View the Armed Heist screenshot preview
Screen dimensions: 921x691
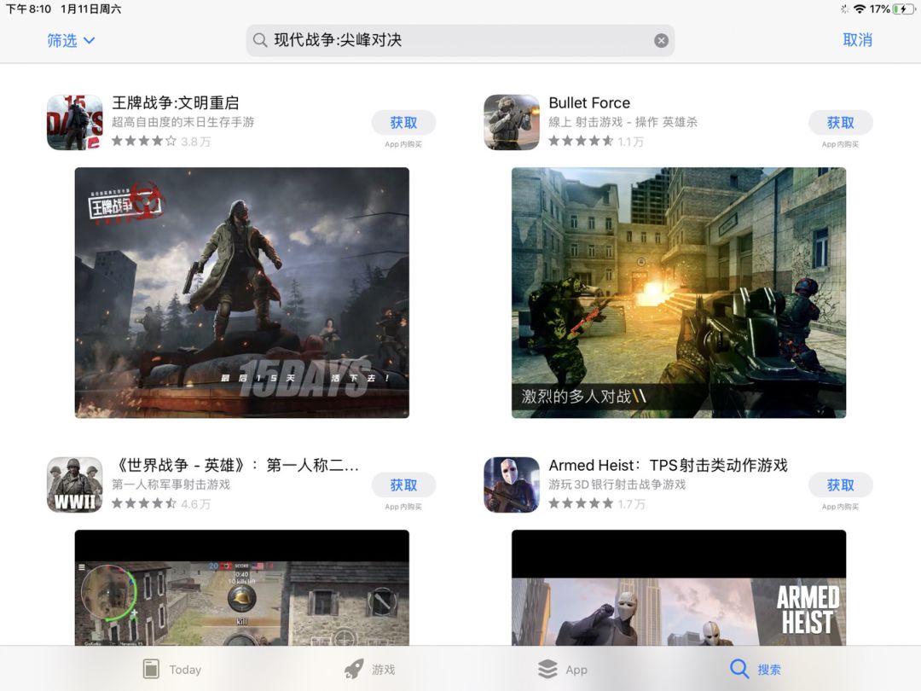point(679,588)
